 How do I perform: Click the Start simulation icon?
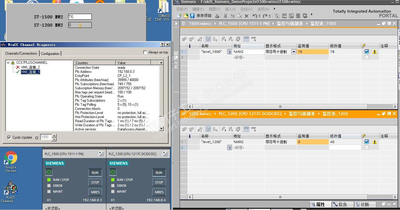[298, 16]
